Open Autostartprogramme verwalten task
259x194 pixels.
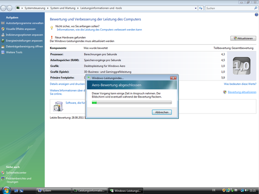click(25, 23)
